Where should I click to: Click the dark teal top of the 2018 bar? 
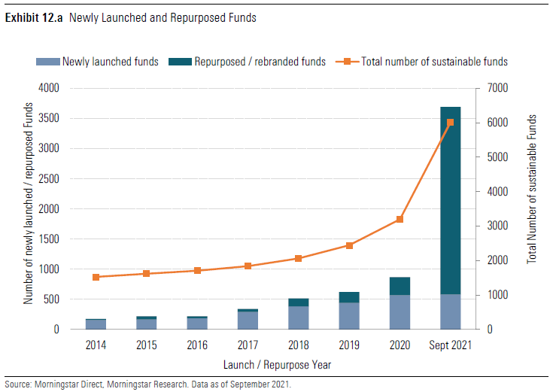coord(298,302)
